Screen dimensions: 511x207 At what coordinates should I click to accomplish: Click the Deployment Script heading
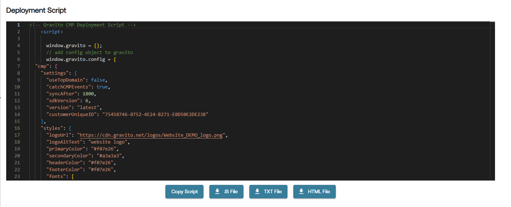36,10
